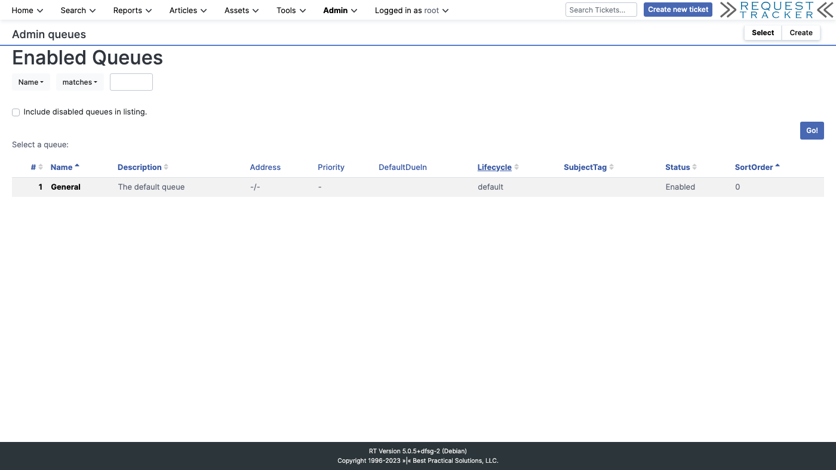Open queue number 1 link

click(x=41, y=187)
